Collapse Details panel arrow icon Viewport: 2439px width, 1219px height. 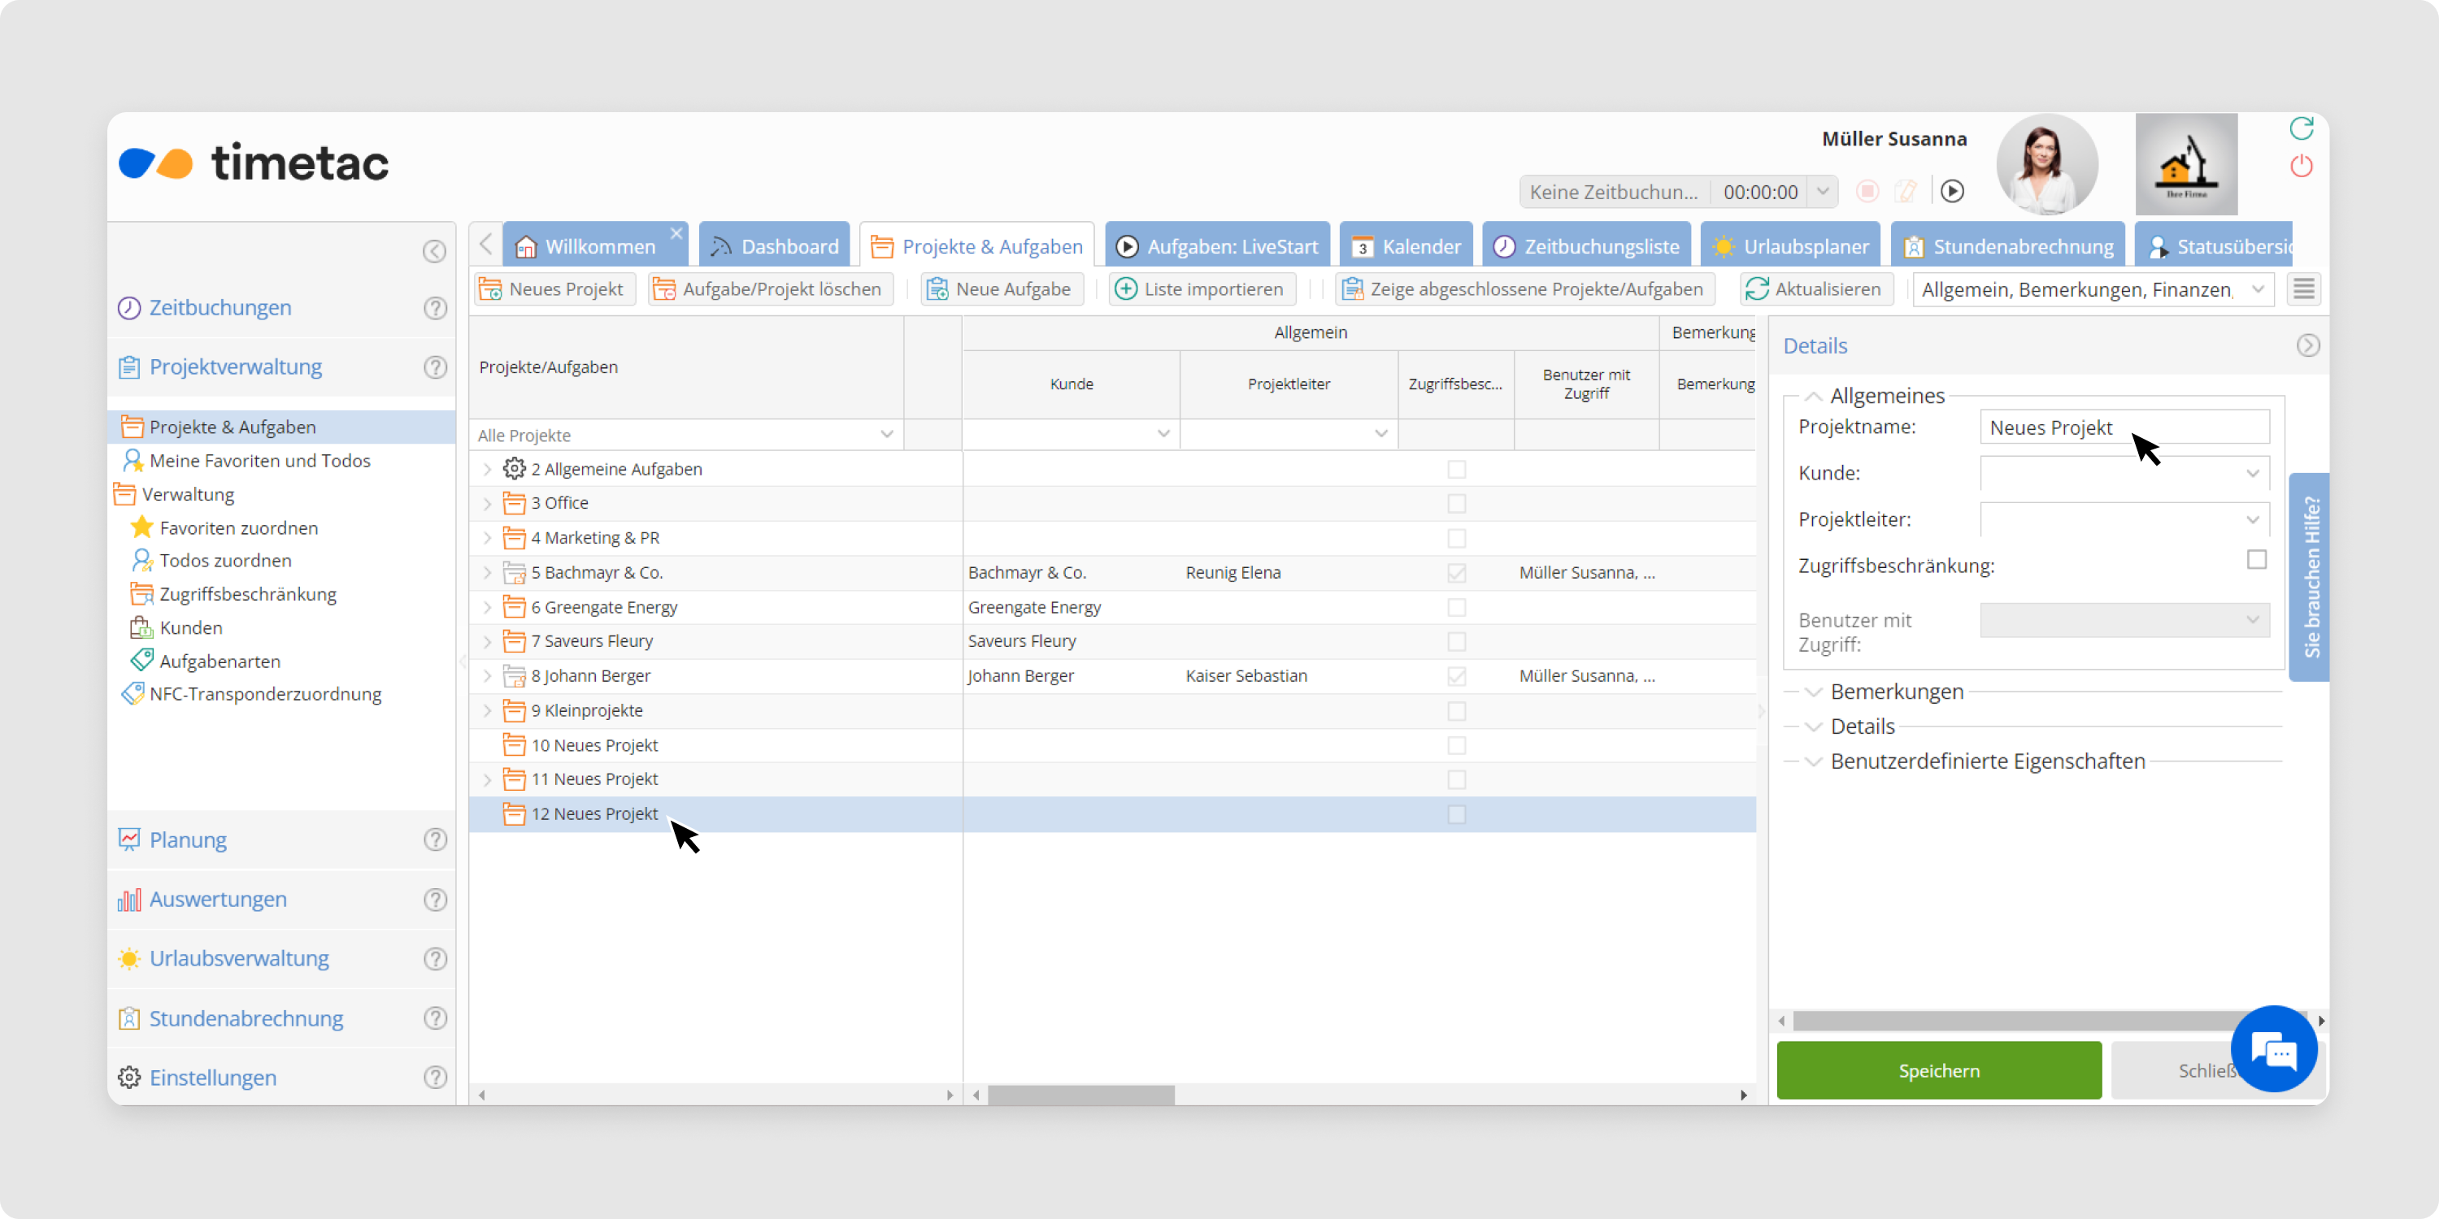coord(2307,345)
